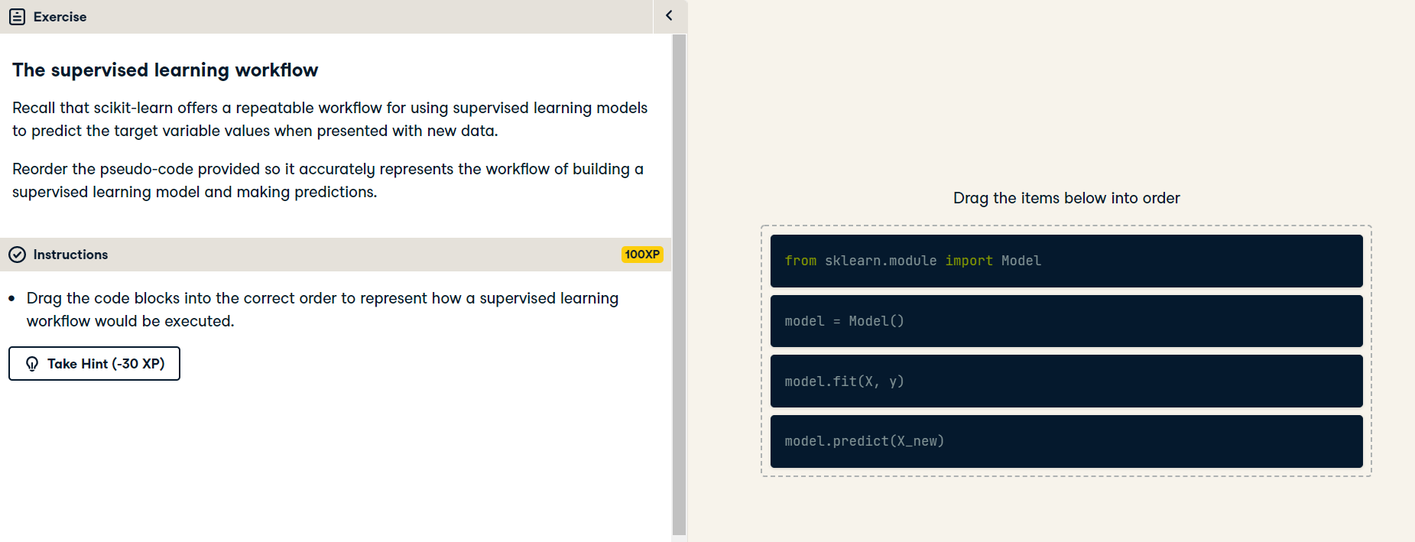This screenshot has height=542, width=1415.
Task: Select the 'model = Model()' code block
Action: point(1066,321)
